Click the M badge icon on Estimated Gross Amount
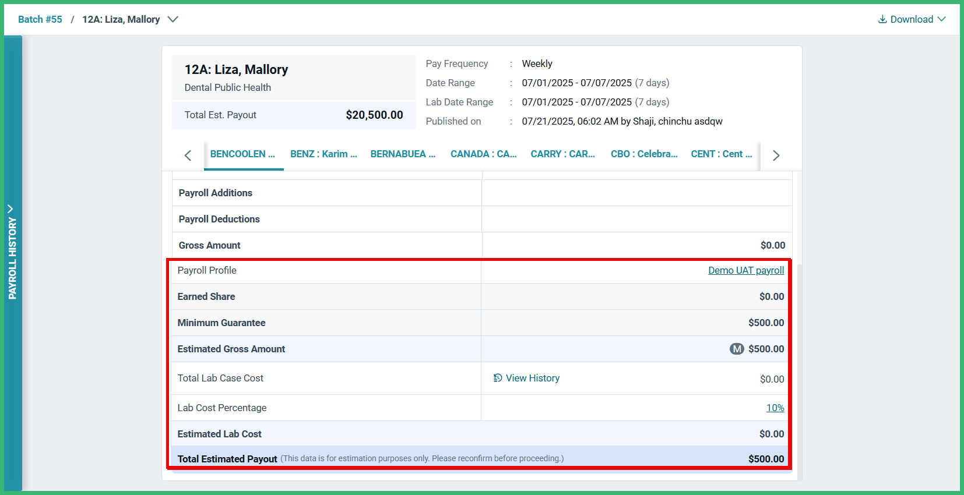 (737, 349)
